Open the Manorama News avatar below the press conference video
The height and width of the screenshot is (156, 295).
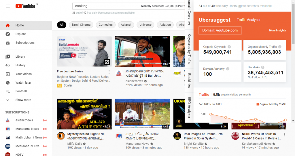pos(119,136)
